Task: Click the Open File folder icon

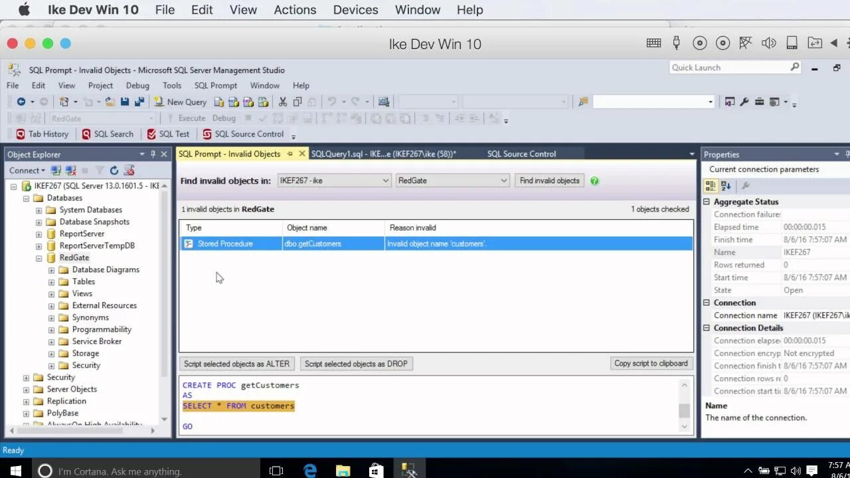Action: tap(110, 102)
